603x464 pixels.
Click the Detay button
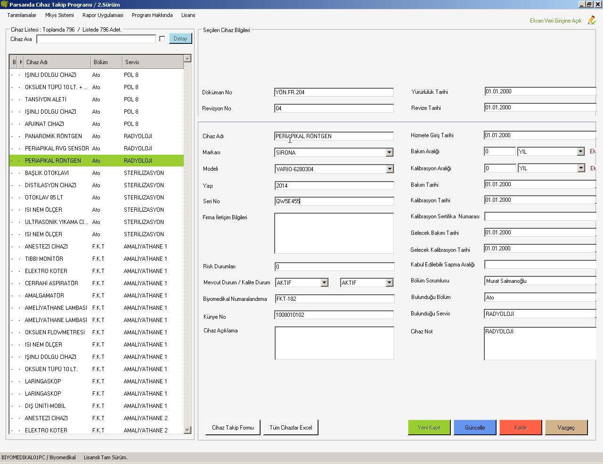(x=180, y=39)
